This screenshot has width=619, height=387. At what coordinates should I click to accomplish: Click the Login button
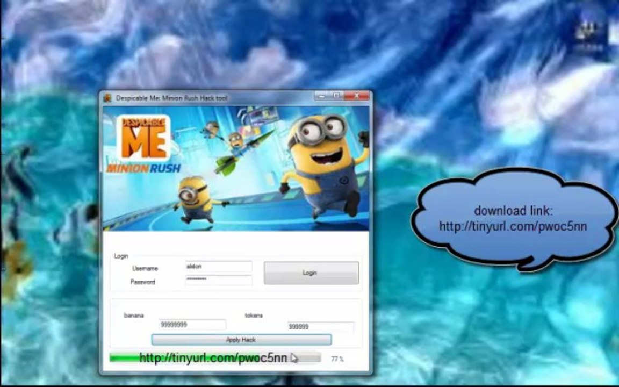pyautogui.click(x=311, y=273)
